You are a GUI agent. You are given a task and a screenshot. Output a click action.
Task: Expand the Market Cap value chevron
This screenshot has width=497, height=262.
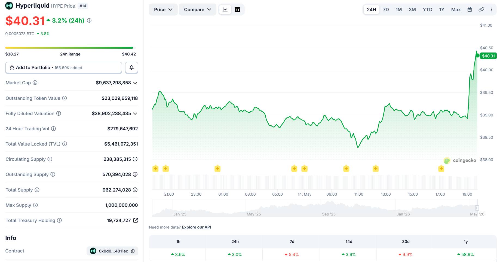[x=135, y=83]
